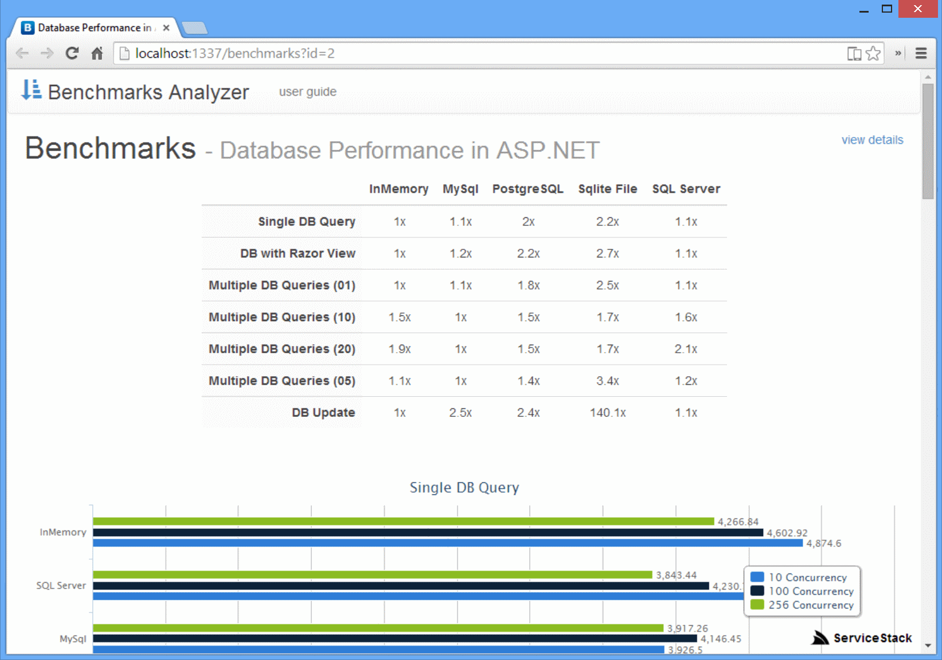Click the 10 Concurrency legend label
This screenshot has height=660, width=942.
[x=808, y=577]
